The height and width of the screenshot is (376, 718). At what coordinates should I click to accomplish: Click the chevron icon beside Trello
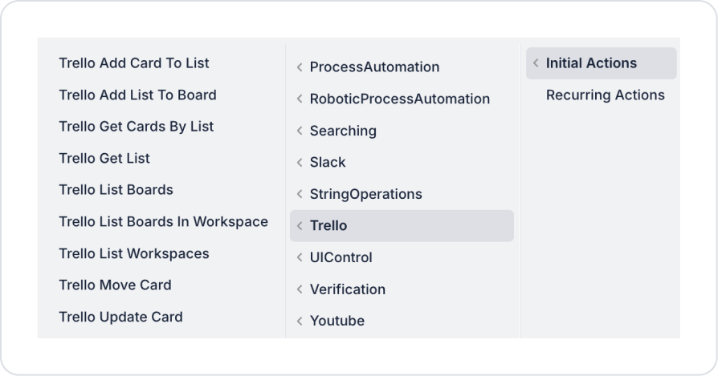click(x=300, y=226)
